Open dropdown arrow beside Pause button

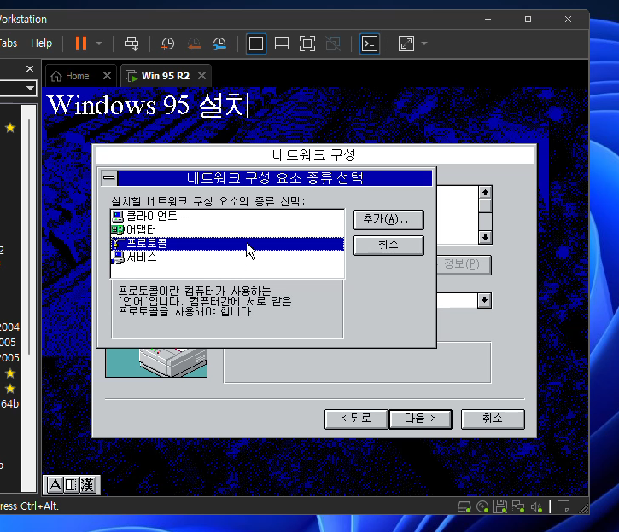(99, 43)
